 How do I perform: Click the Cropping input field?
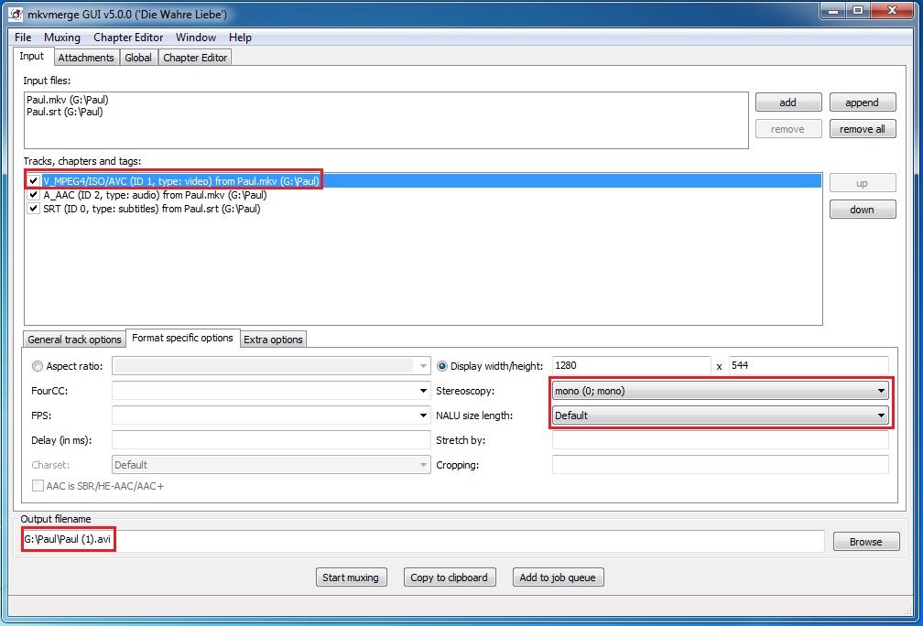coord(721,465)
